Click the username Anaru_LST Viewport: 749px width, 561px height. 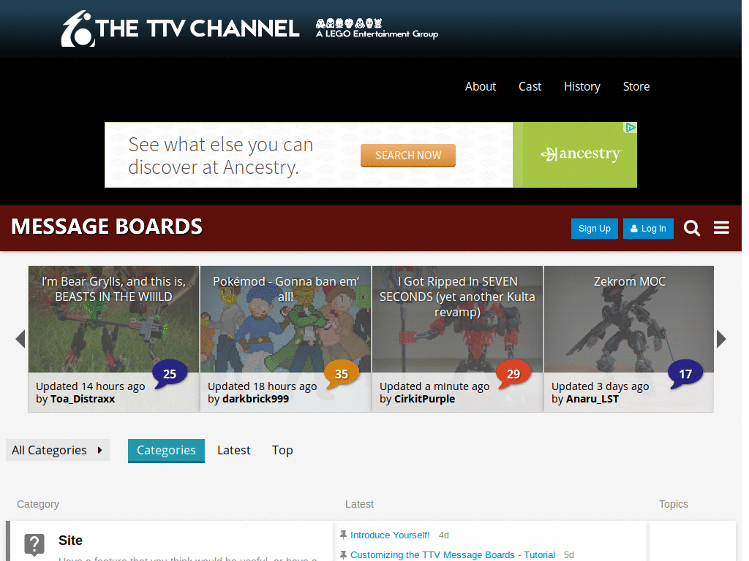(592, 399)
